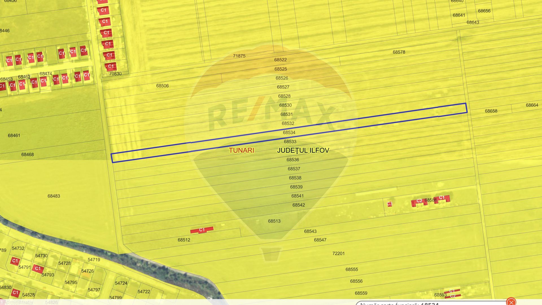
Task: Select parcel label 68656
Action: pyautogui.click(x=484, y=11)
